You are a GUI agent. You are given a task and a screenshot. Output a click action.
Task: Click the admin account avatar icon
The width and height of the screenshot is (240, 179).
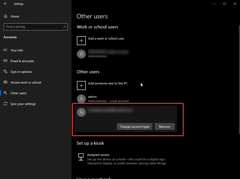pos(81,99)
